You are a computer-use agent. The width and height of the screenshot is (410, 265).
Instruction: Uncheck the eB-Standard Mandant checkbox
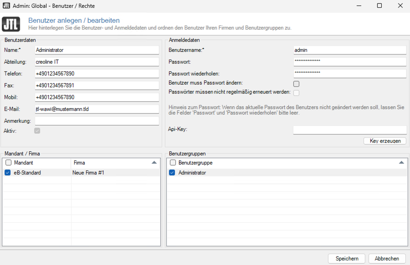coord(8,173)
